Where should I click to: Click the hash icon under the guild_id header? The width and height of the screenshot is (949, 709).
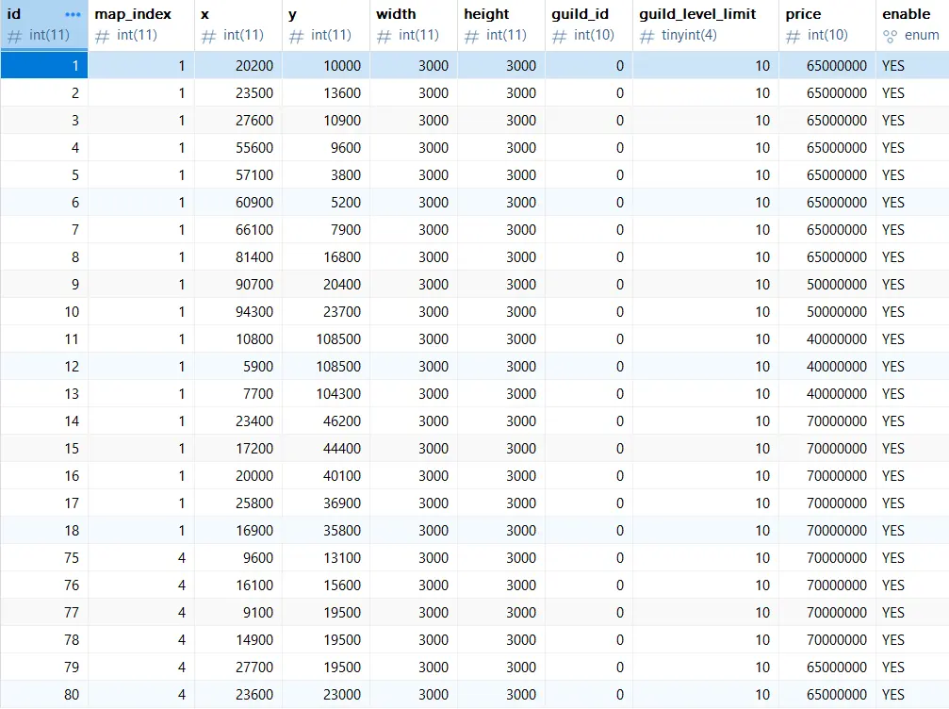559,36
